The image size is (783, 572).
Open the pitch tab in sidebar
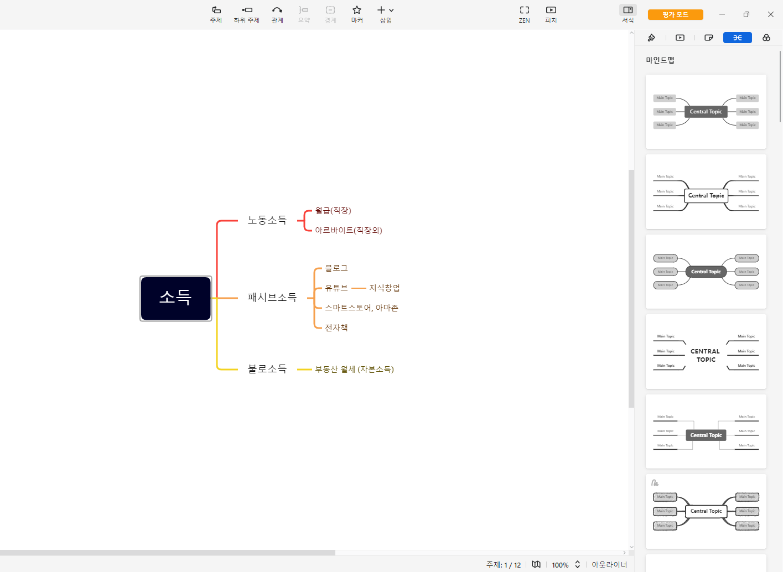pos(680,38)
